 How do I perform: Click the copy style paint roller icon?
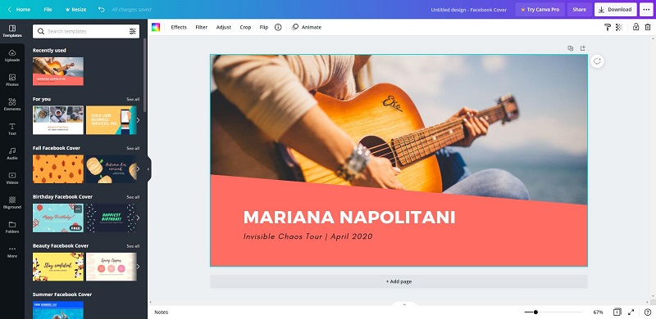tap(608, 27)
